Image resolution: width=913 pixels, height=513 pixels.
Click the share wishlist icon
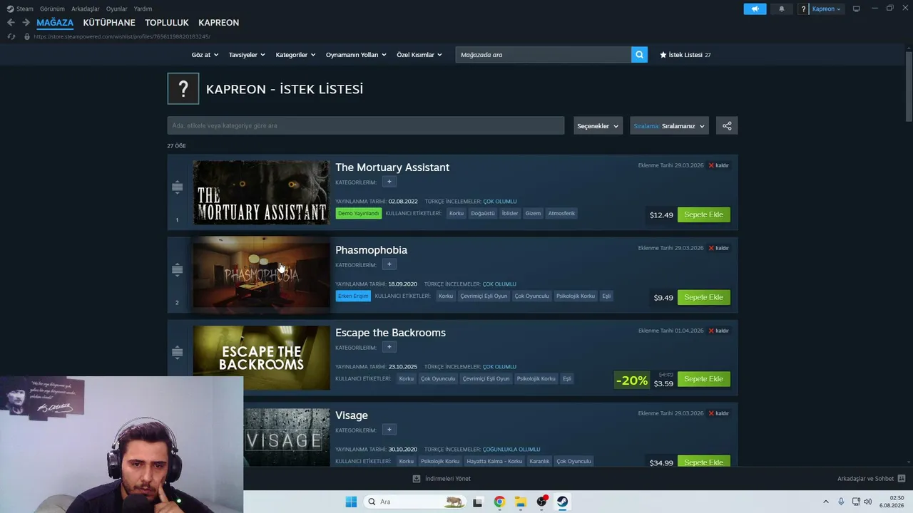727,126
